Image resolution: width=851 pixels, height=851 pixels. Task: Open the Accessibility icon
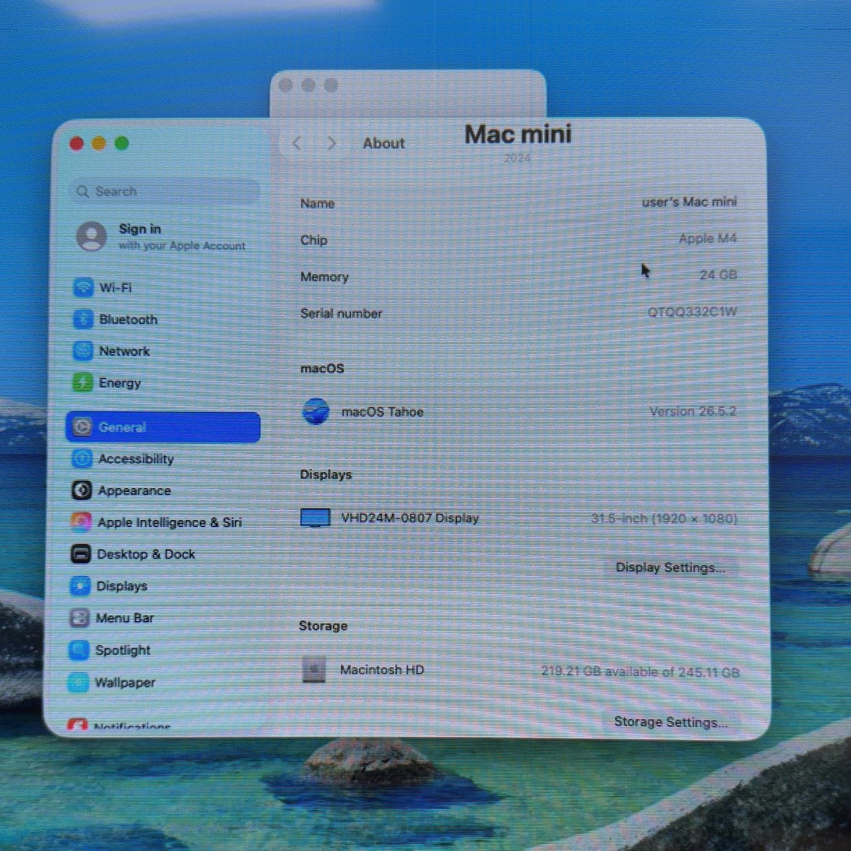(82, 459)
